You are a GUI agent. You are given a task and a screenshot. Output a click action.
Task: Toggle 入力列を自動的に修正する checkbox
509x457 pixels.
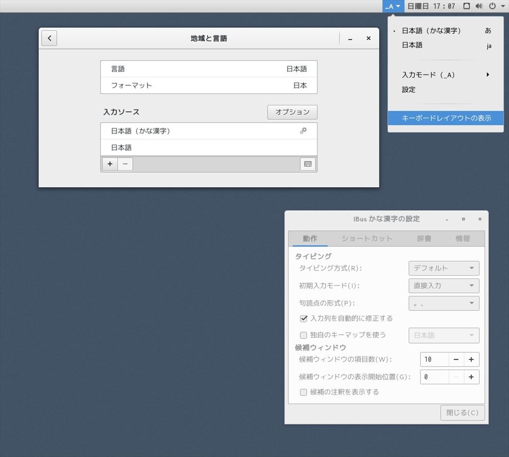[x=304, y=318]
